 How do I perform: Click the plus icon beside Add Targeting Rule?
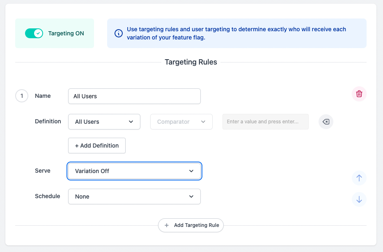coord(167,225)
